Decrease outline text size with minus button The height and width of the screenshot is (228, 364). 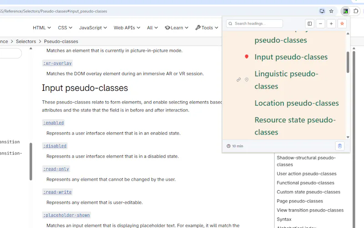[x=320, y=24]
